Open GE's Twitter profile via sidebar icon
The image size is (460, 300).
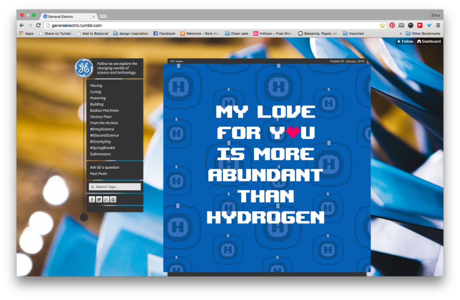(x=99, y=199)
